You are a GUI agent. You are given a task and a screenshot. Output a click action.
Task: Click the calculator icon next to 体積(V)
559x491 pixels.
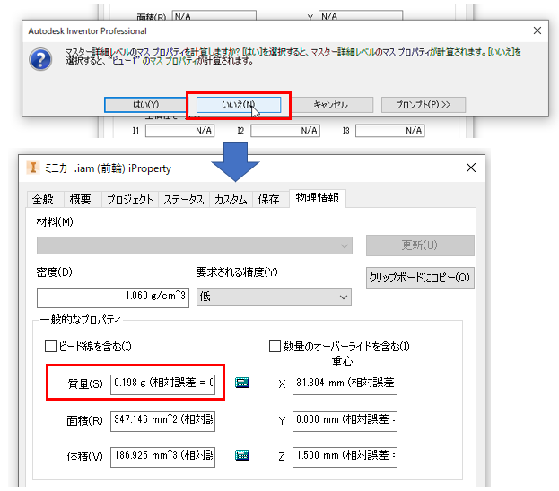[242, 455]
